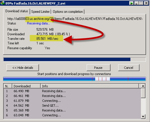150x122 pixels.
Task: Open the Options on completion tab
Action: [68, 12]
